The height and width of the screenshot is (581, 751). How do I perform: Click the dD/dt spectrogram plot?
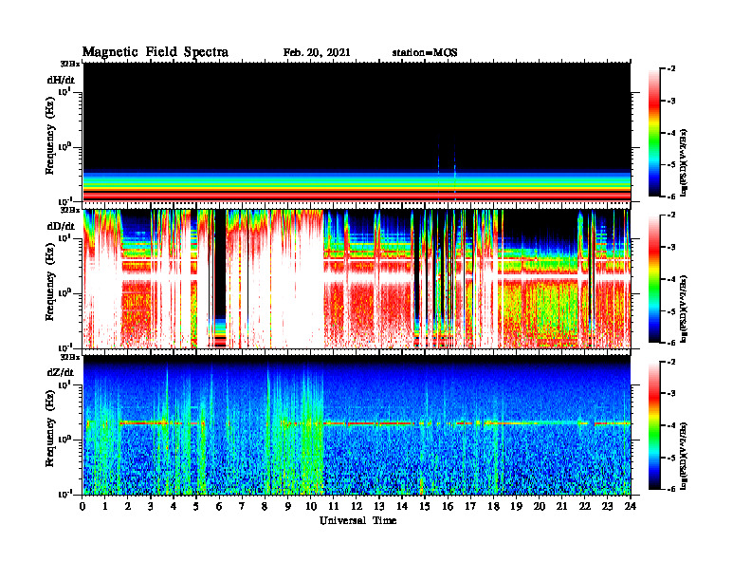click(x=357, y=278)
